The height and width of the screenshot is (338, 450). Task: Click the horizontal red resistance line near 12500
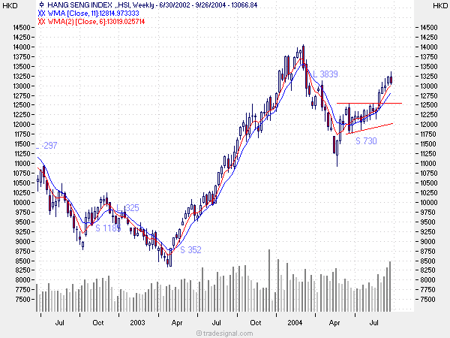click(x=369, y=103)
